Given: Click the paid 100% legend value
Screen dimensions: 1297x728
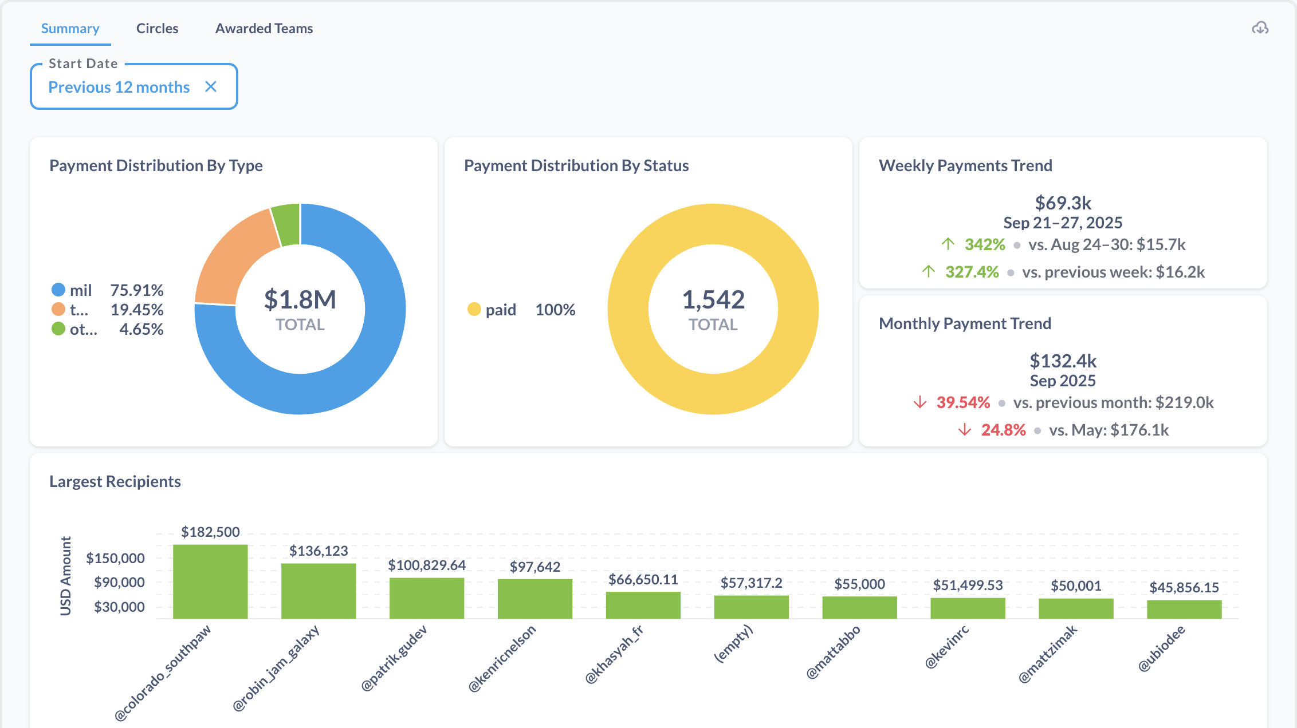Looking at the screenshot, I should [555, 310].
